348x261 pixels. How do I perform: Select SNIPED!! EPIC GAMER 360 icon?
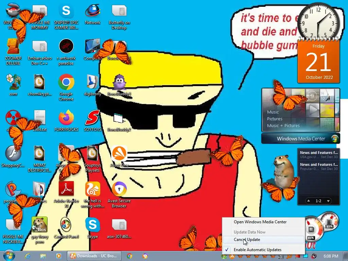tap(66, 17)
